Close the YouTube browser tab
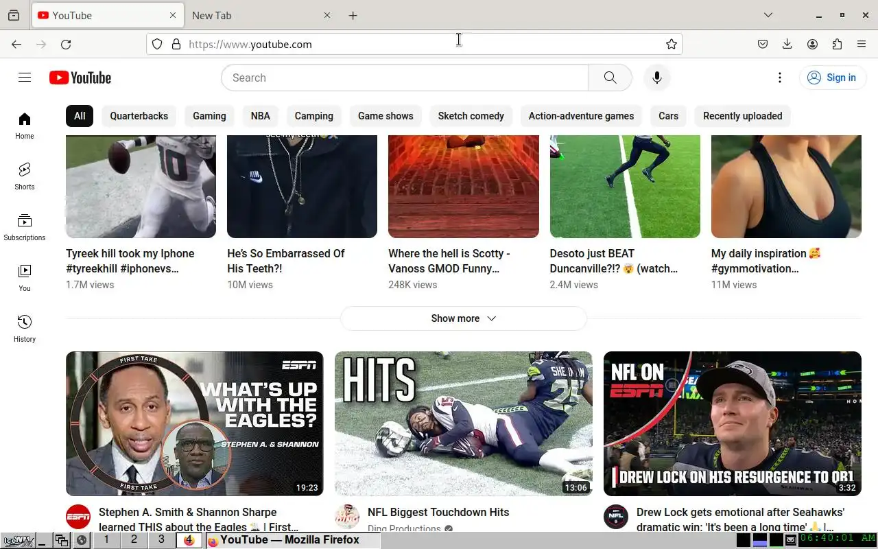This screenshot has height=549, width=878. pyautogui.click(x=173, y=15)
